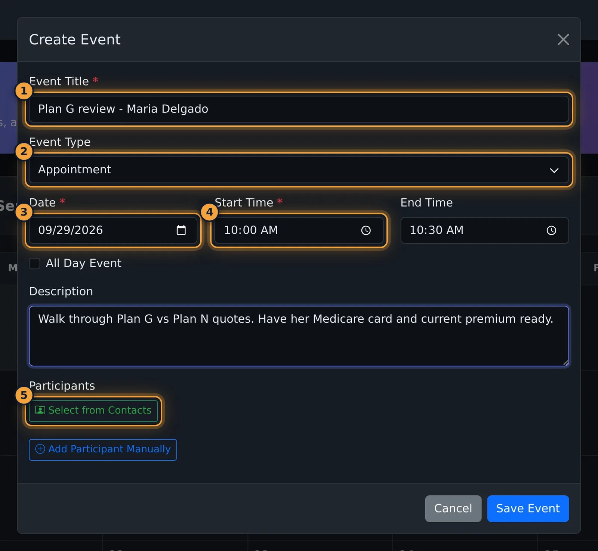Open the date picker calendar icon

point(181,230)
